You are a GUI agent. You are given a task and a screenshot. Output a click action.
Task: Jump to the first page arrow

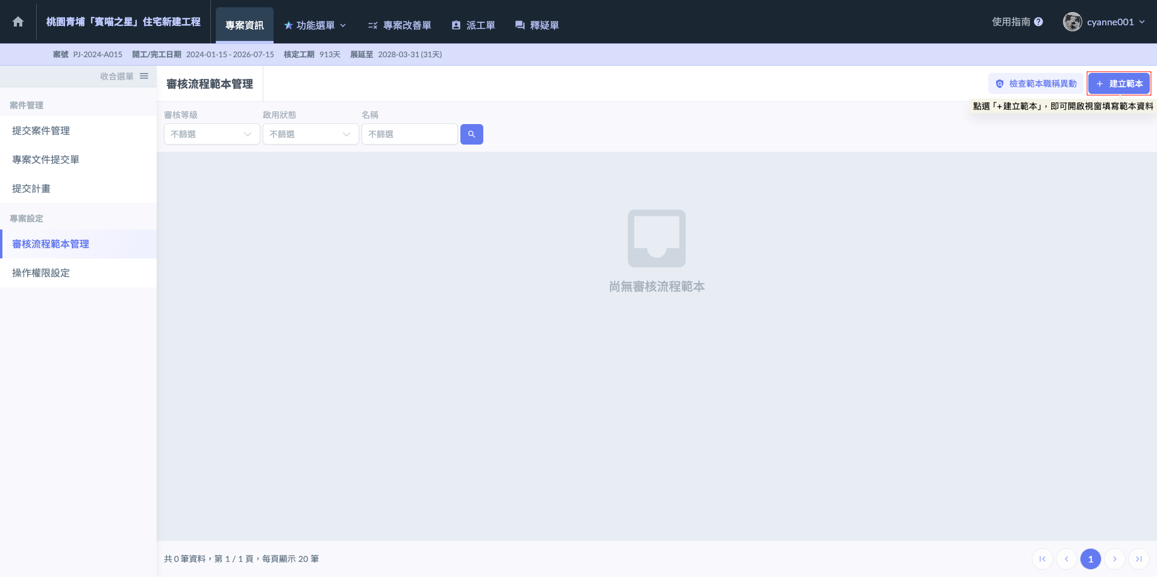[1043, 559]
